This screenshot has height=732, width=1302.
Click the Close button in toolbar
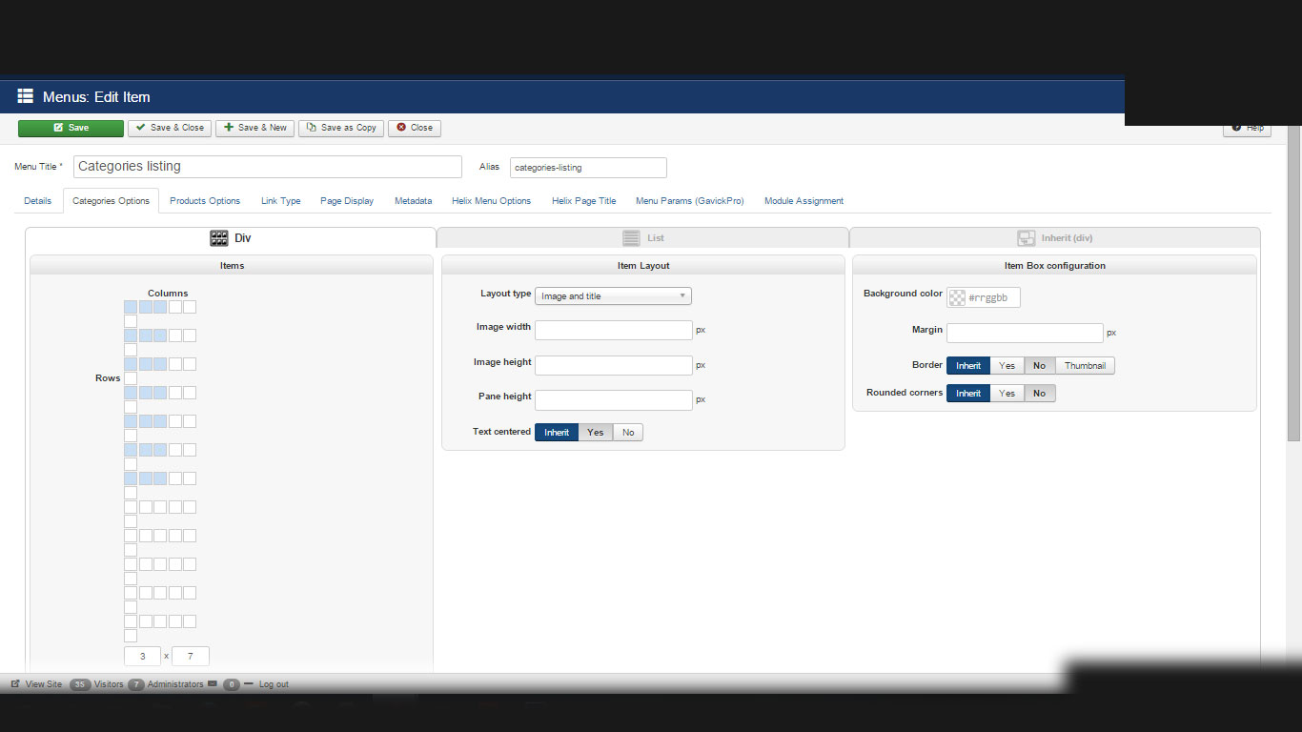coord(415,128)
